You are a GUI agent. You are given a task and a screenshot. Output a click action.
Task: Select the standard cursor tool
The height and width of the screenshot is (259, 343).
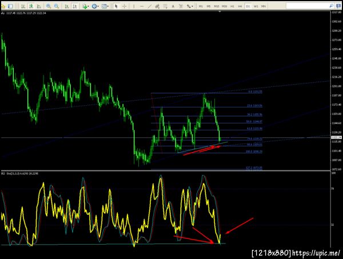[117, 6]
